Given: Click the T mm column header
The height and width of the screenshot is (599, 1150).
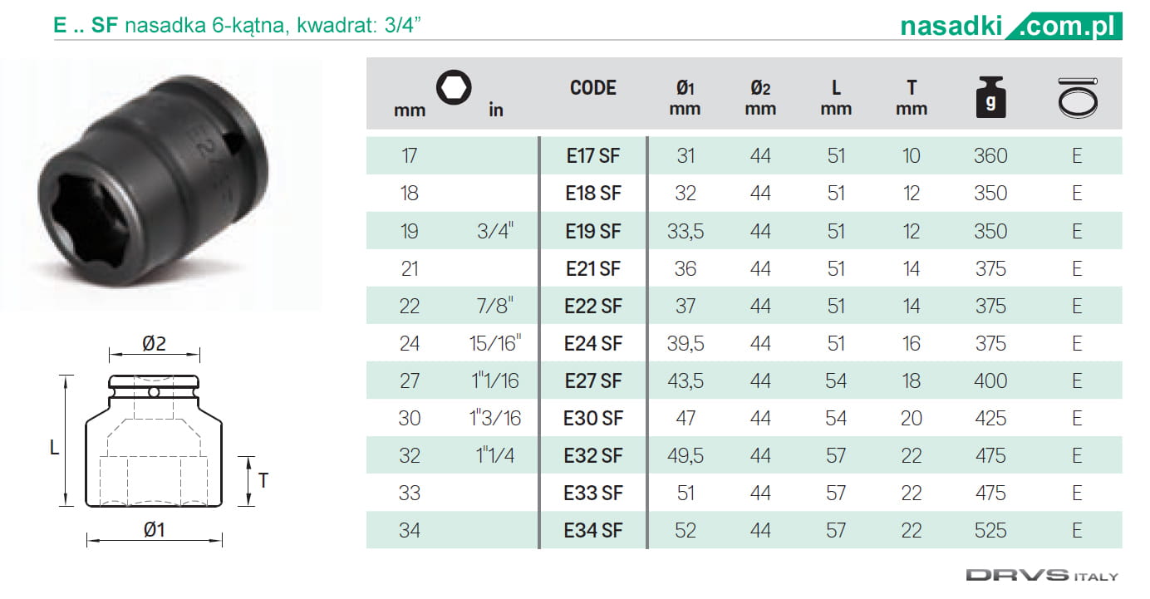Looking at the screenshot, I should tap(912, 97).
